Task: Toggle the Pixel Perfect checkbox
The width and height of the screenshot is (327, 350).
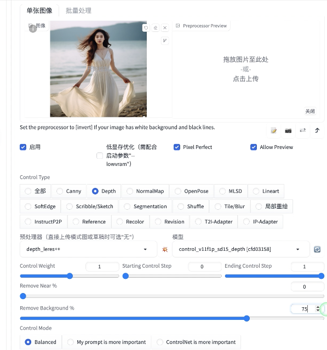Action: pyautogui.click(x=177, y=147)
